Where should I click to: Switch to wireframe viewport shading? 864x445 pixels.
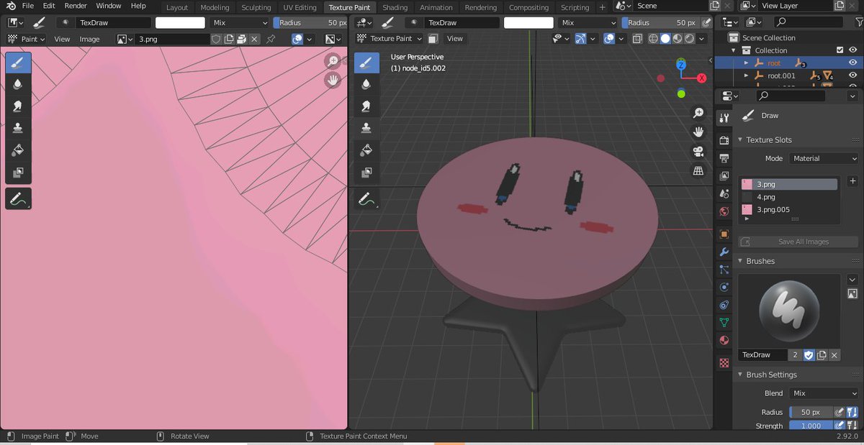point(653,39)
